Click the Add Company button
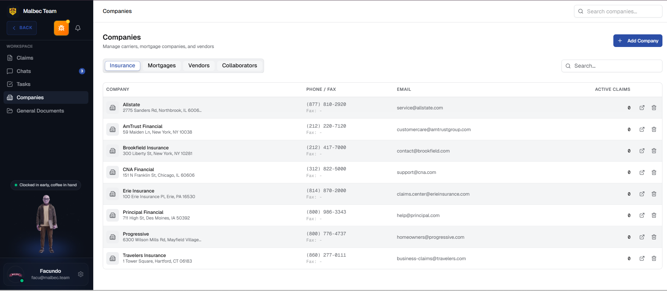 click(x=638, y=41)
